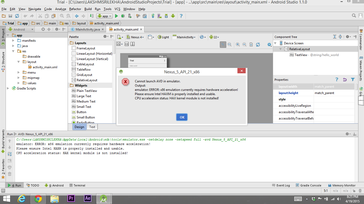
Task: Click the Debug app bug icon
Action: click(123, 16)
